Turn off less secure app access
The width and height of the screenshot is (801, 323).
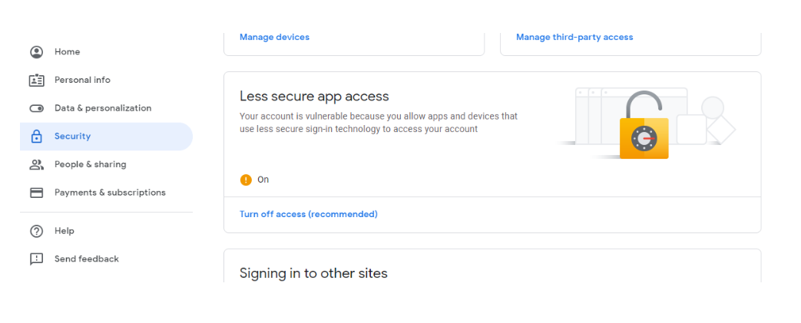click(309, 214)
